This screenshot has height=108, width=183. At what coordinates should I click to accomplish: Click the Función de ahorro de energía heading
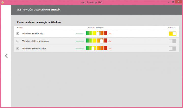click(41, 10)
